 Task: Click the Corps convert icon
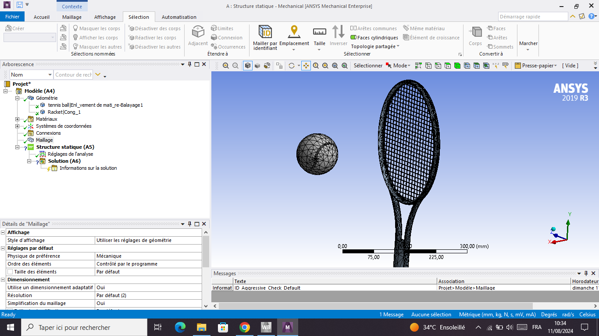coord(475,32)
